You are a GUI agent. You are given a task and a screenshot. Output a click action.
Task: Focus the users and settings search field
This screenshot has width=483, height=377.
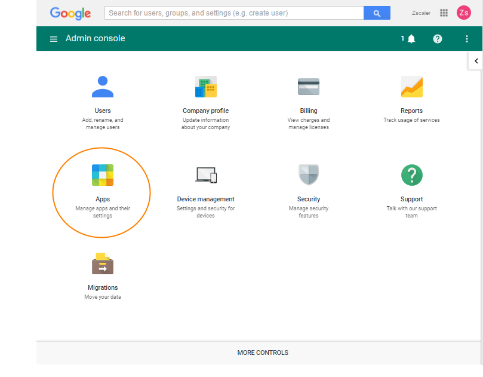click(234, 13)
